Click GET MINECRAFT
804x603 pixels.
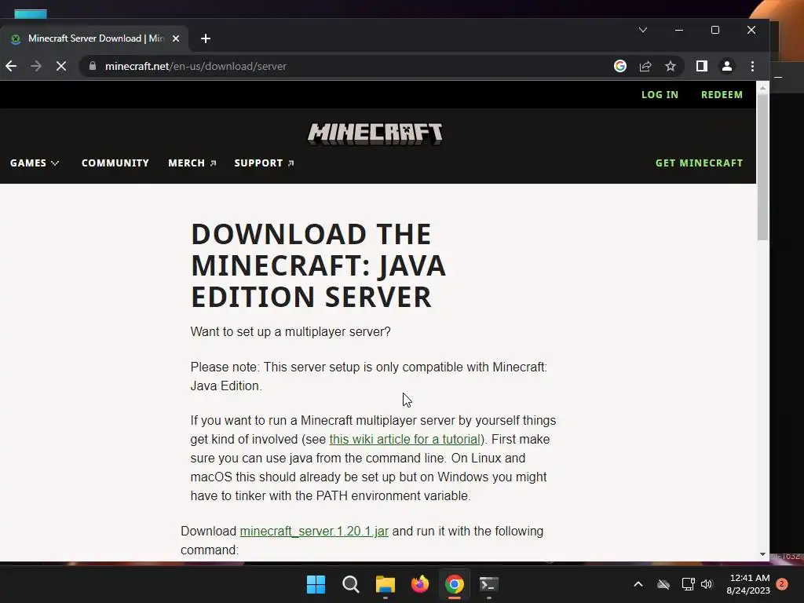699,163
